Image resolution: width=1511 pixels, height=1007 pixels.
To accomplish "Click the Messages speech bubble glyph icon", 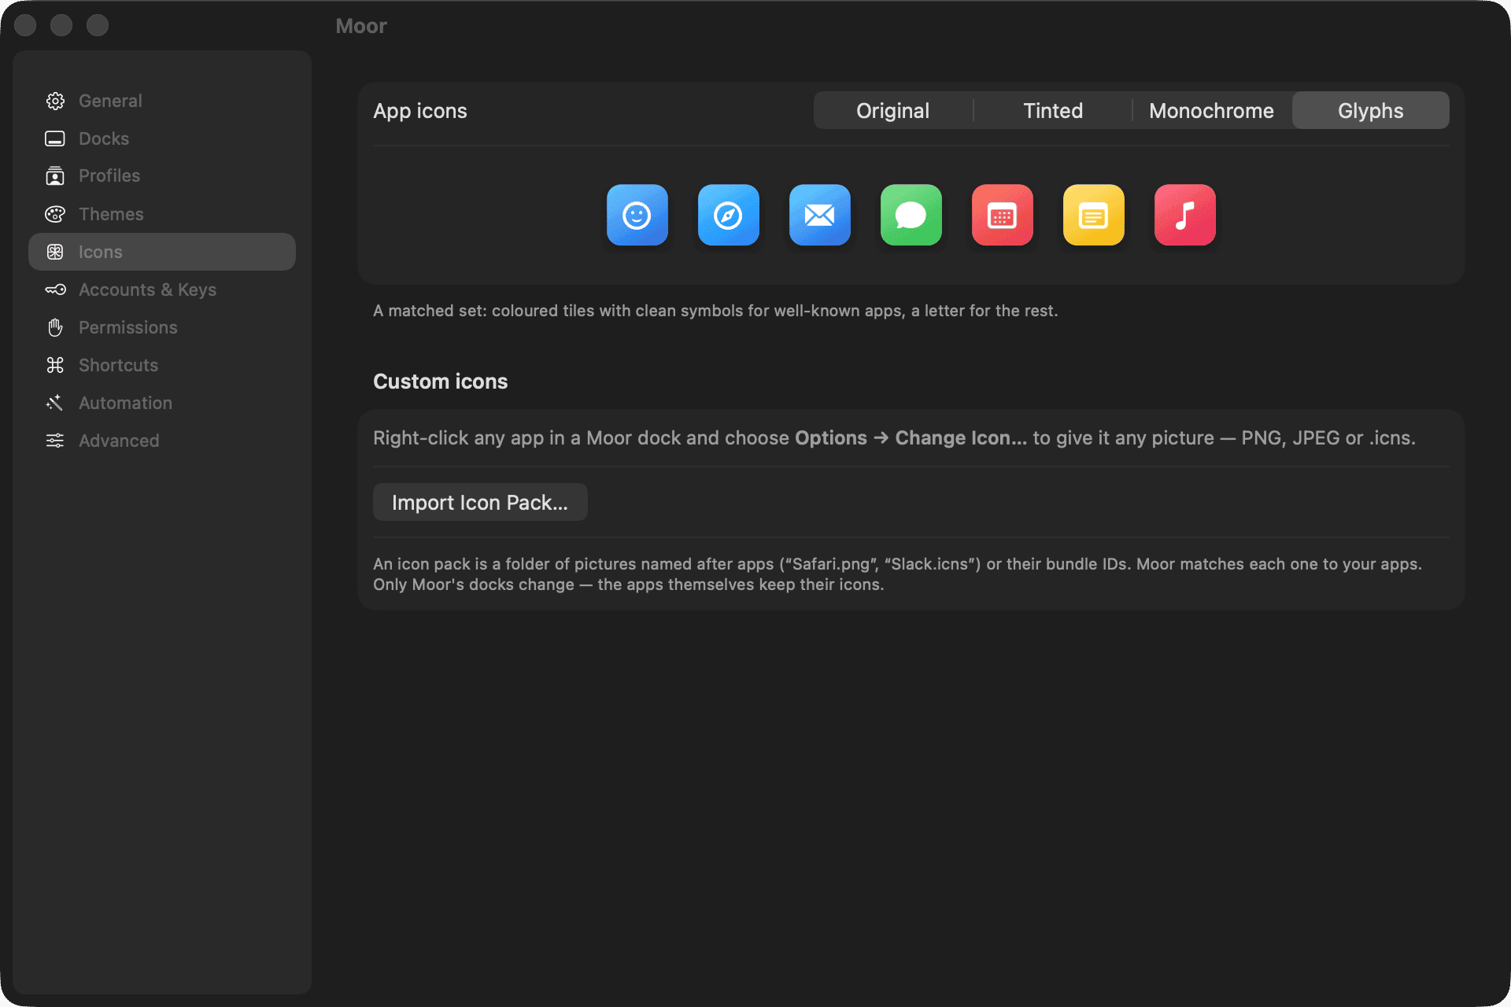I will click(911, 215).
